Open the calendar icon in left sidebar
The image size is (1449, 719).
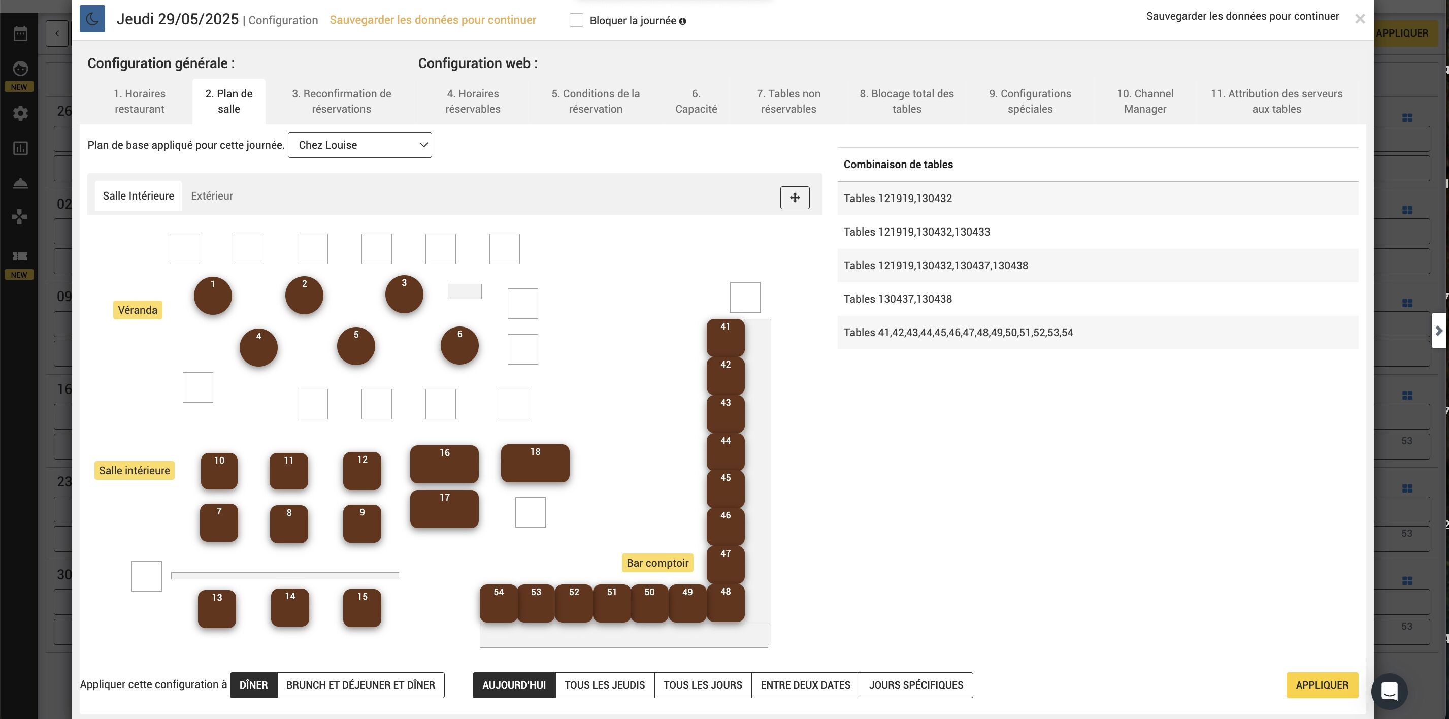[20, 34]
